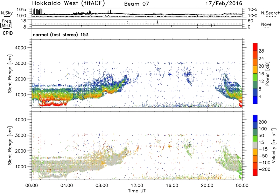The width and height of the screenshot is (280, 193).
Task: Click 'normal (fast stereo) 153' text
Action: 61,34
